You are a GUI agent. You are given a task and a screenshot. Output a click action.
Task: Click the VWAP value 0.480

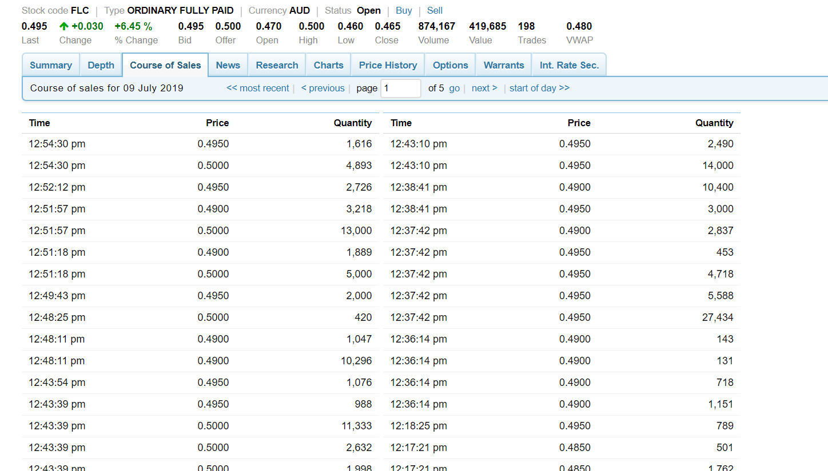(579, 26)
